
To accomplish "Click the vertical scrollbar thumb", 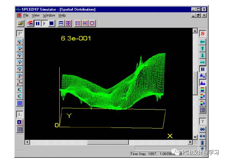I will coord(195,83).
